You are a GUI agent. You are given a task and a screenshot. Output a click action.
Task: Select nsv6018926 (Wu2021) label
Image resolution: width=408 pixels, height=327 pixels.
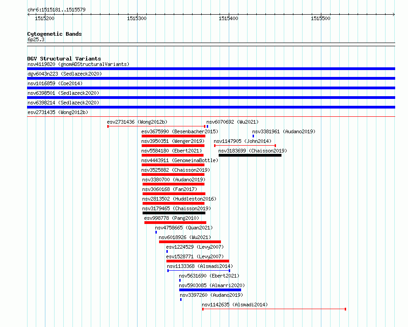185,237
